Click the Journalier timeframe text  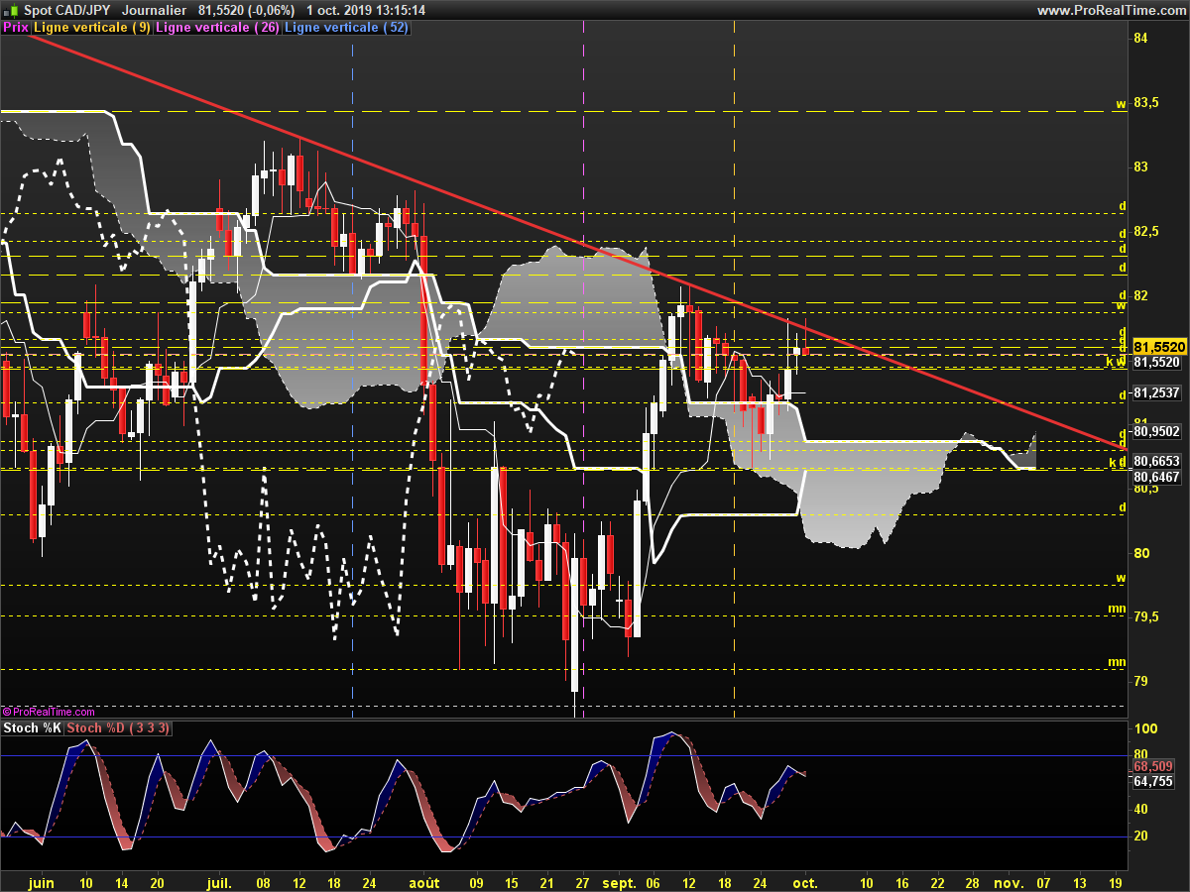coord(154,10)
